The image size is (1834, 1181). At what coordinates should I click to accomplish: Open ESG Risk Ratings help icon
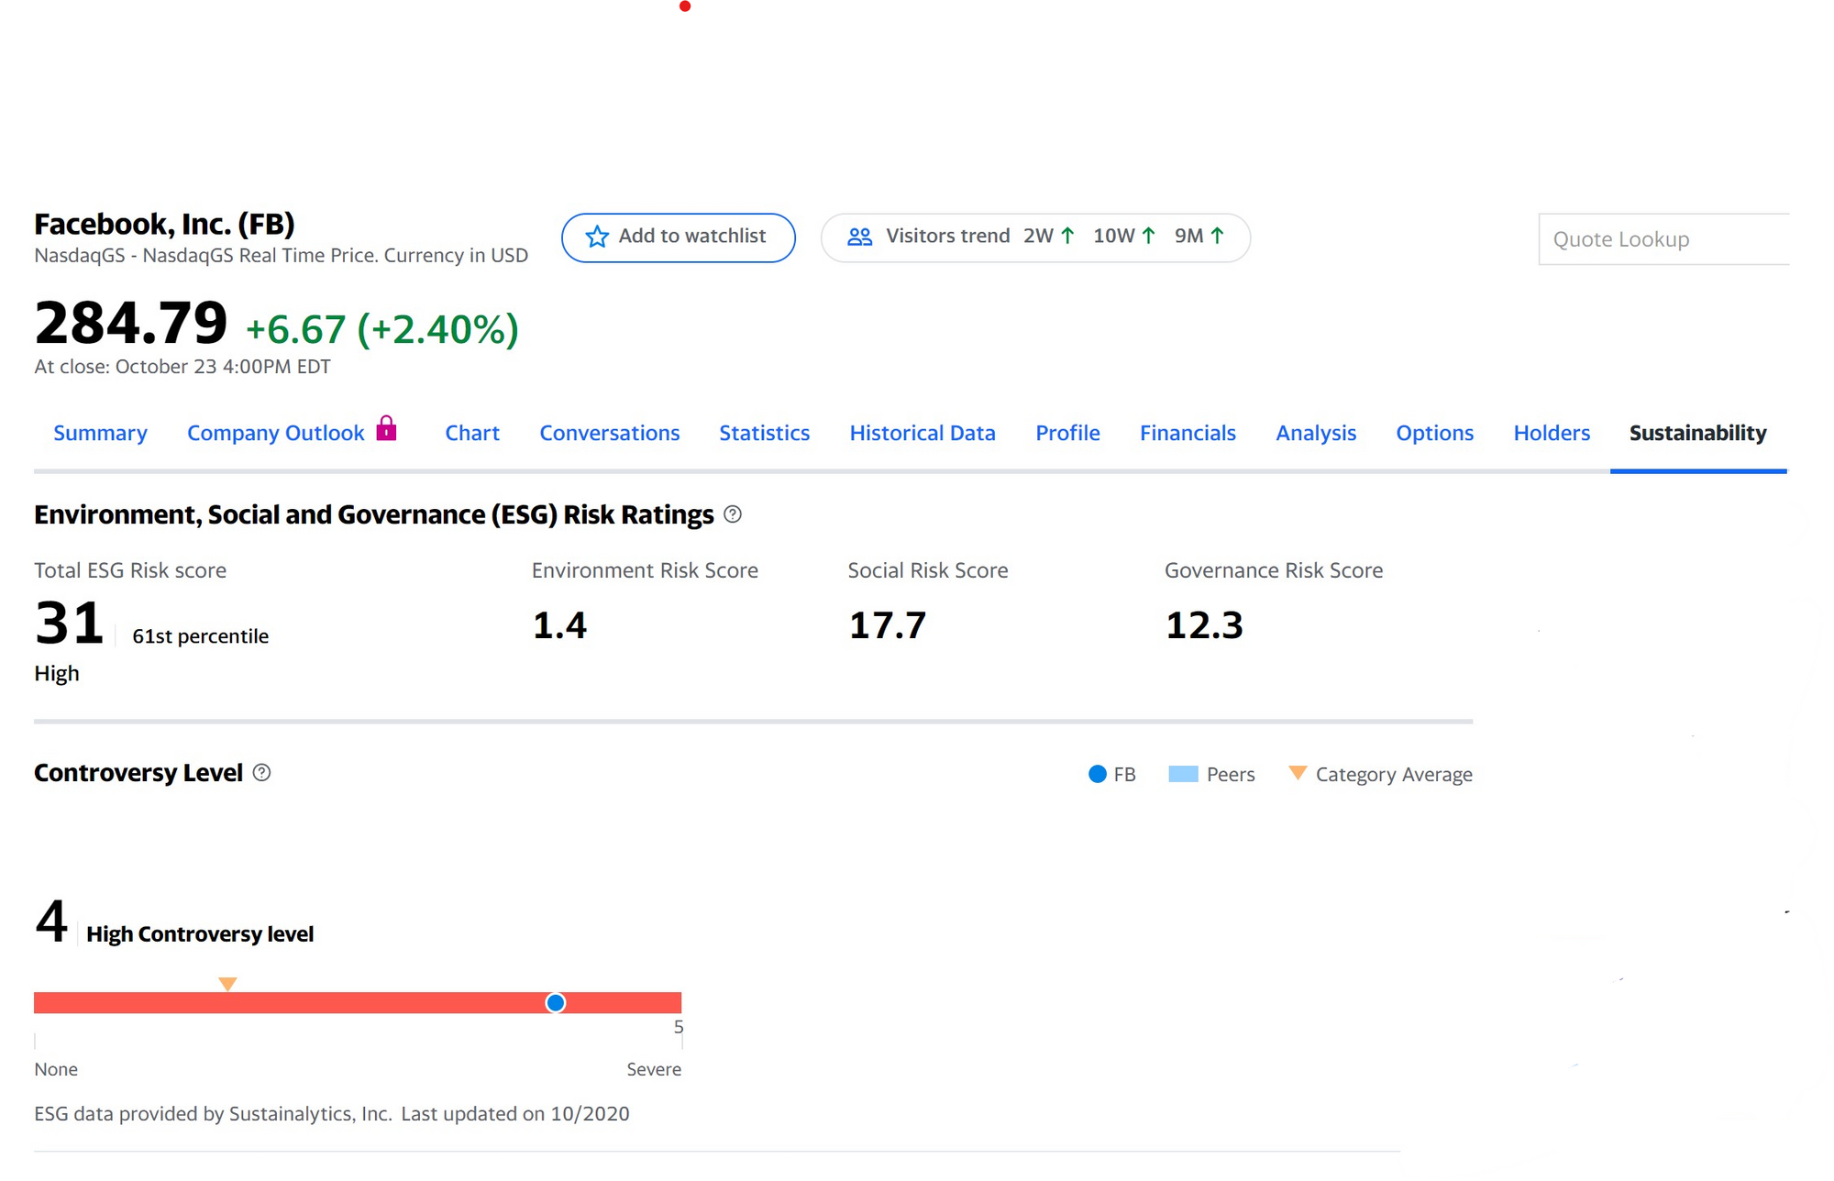(733, 514)
